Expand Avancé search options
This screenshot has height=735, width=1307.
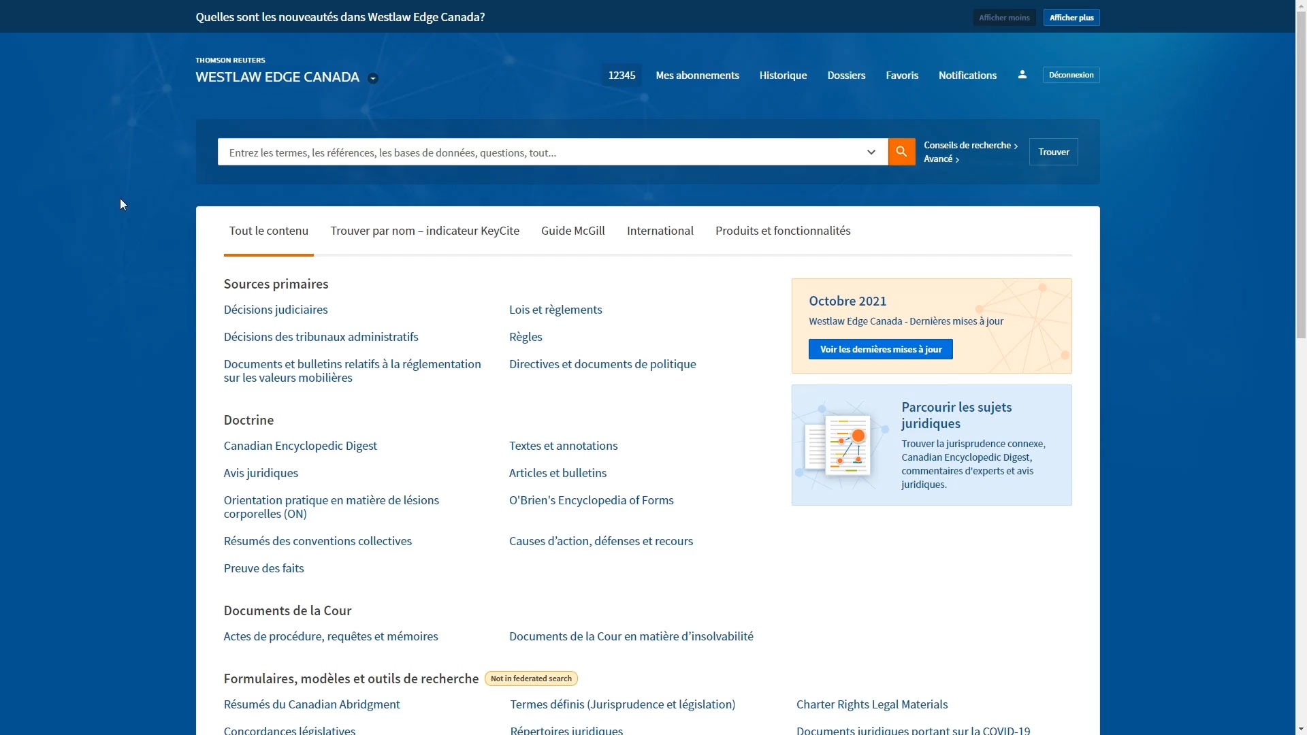tap(941, 159)
